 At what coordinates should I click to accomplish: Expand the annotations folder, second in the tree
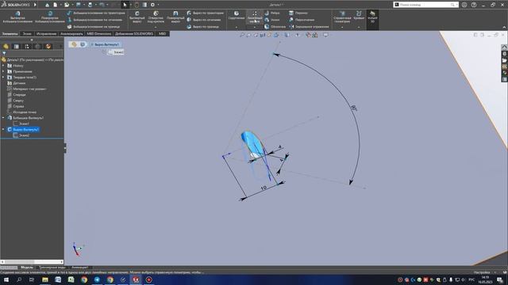coord(3,71)
